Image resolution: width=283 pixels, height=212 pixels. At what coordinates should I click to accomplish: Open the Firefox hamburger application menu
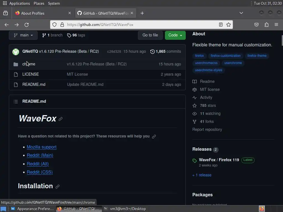pyautogui.click(x=276, y=25)
